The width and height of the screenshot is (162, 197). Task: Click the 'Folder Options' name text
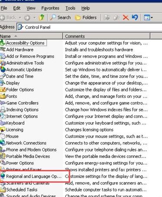20,90
